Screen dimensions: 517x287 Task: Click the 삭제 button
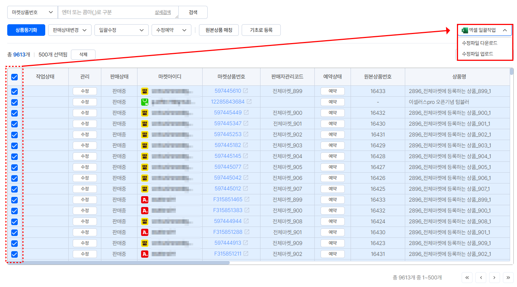(83, 55)
